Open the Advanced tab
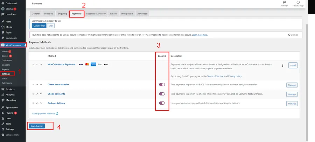The image size is (315, 142). tap(142, 14)
